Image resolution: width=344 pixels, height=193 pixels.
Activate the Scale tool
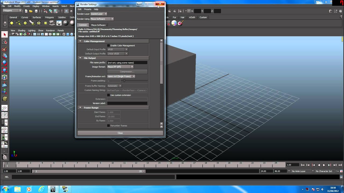pyautogui.click(x=5, y=70)
